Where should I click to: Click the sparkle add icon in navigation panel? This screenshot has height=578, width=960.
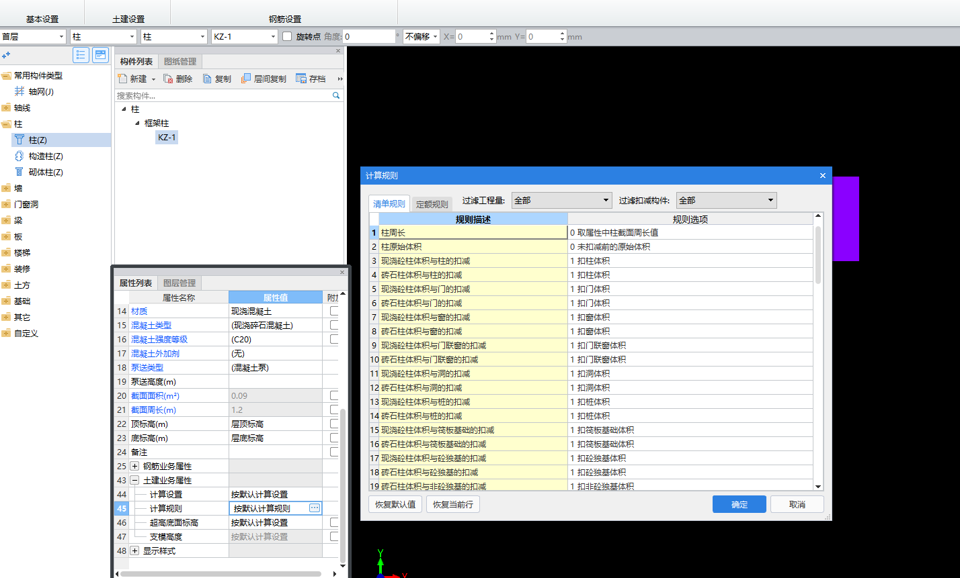[6, 56]
